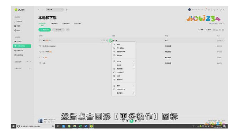Favorite the first song with its heart

(x=40, y=40)
